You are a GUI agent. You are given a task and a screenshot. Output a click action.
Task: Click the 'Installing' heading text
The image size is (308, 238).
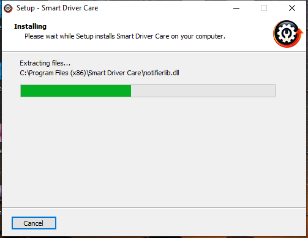pyautogui.click(x=30, y=26)
